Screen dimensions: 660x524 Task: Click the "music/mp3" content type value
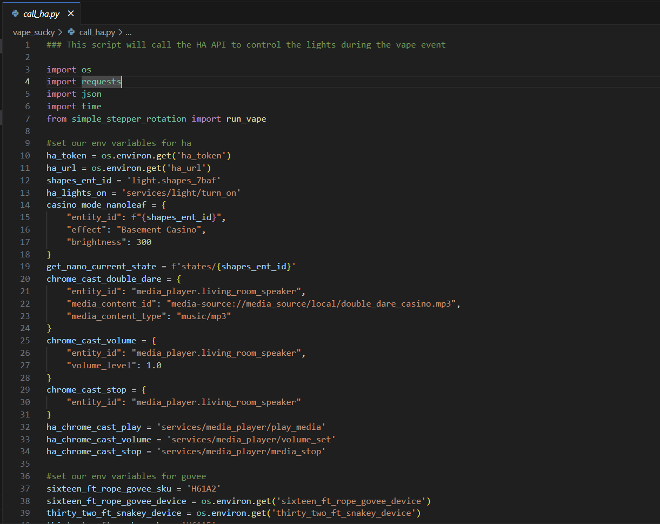tap(204, 316)
